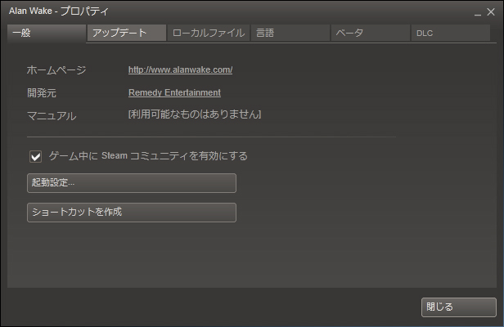Screen dimensions: 504x327
Task: Go to the 言語 tab
Action: point(290,33)
